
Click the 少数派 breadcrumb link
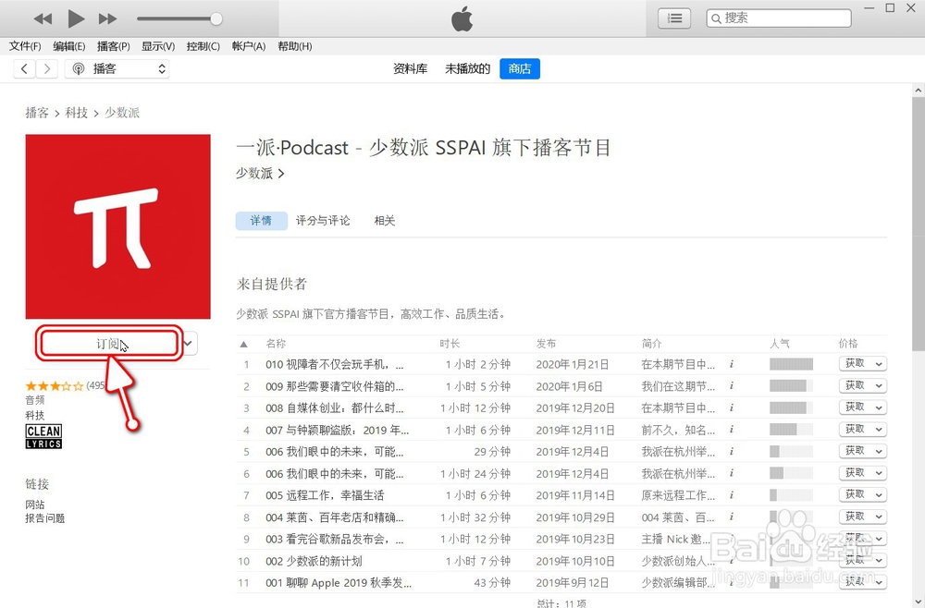point(122,113)
